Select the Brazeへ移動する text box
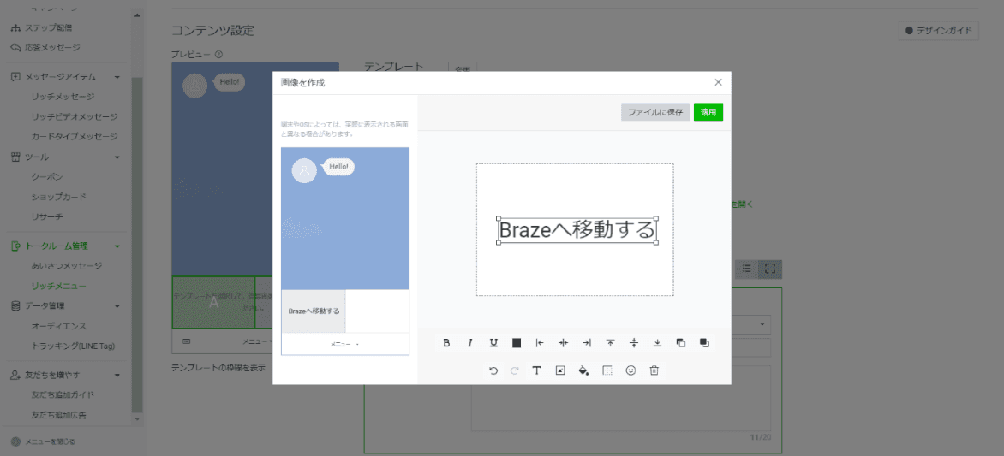Image resolution: width=1004 pixels, height=456 pixels. tap(577, 231)
